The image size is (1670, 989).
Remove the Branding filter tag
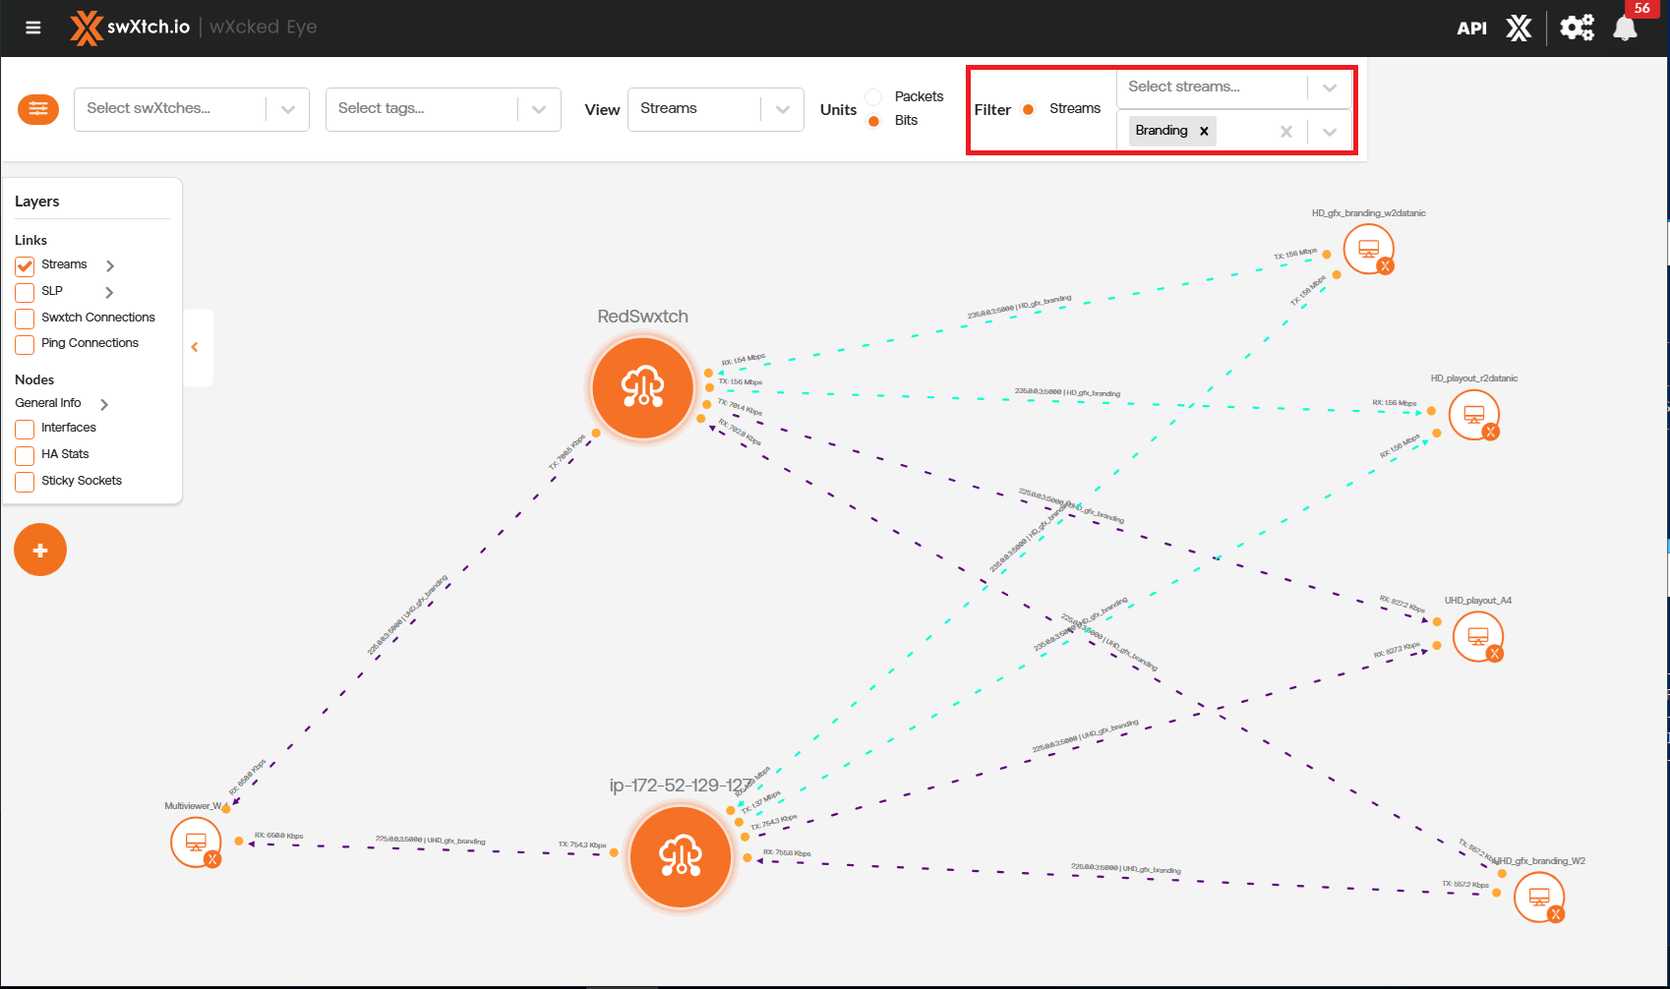coord(1204,131)
